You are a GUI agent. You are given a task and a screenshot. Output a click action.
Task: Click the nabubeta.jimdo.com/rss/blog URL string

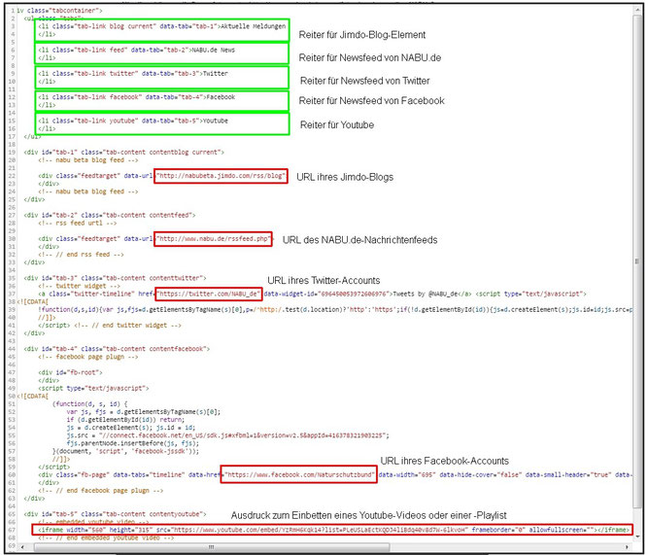click(221, 175)
